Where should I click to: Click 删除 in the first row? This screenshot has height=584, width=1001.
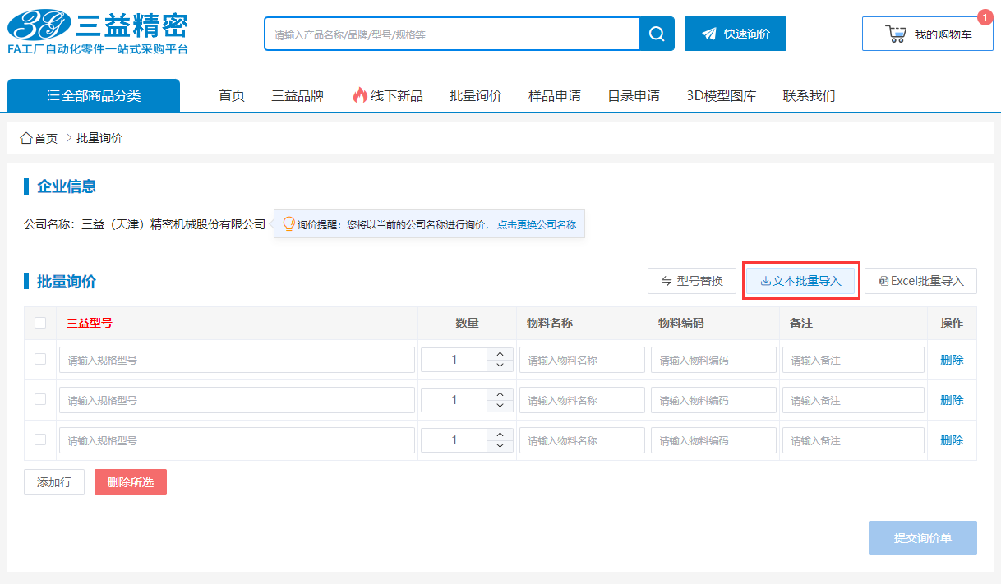(952, 360)
